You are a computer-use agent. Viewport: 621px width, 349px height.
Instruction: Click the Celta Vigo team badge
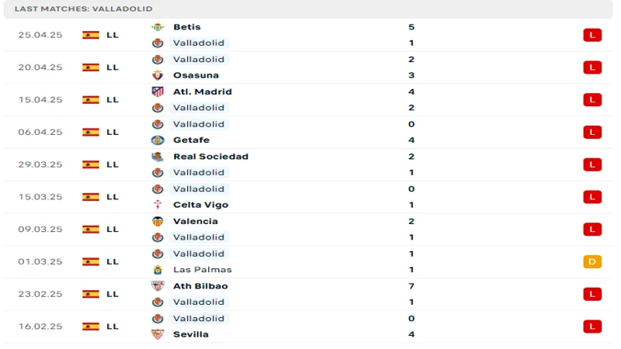[x=158, y=205]
